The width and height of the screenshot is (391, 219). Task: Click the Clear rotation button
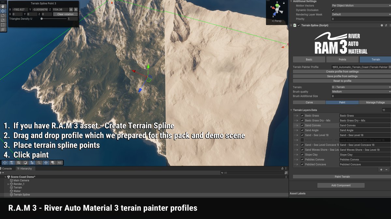65,14
